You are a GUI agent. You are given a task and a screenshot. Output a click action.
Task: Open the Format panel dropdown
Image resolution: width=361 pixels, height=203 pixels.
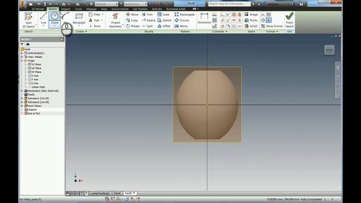(x=272, y=32)
